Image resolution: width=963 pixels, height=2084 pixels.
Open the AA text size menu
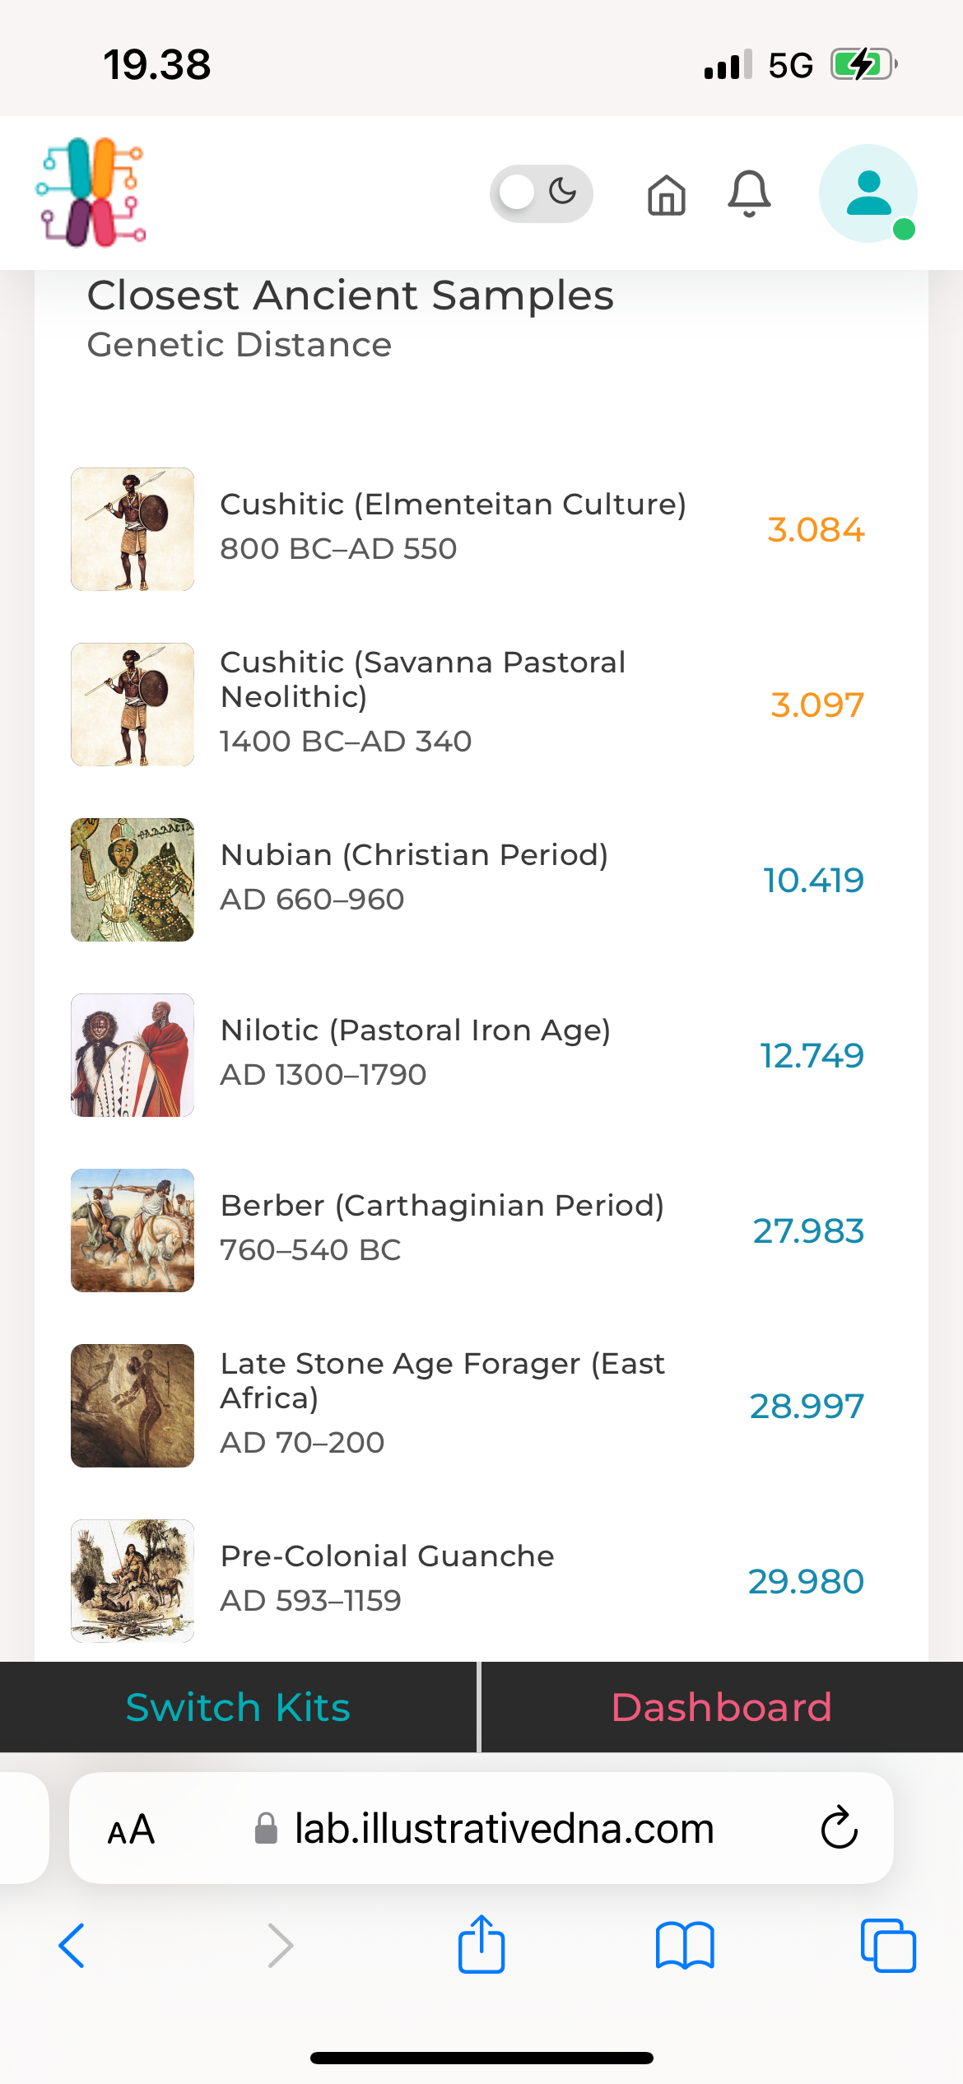tap(131, 1829)
